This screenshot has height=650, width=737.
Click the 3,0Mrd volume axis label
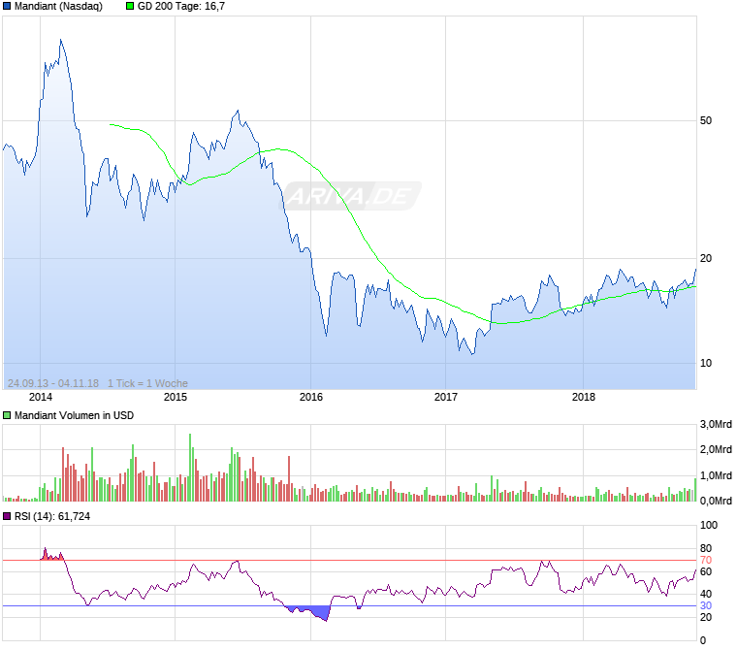(716, 424)
